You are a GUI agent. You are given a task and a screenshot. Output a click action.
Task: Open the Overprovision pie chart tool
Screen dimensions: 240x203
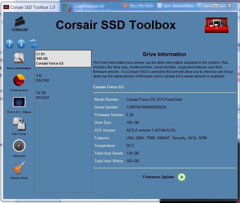(19, 80)
